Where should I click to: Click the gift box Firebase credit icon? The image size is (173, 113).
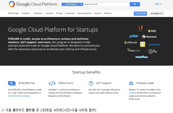[x=131, y=83]
